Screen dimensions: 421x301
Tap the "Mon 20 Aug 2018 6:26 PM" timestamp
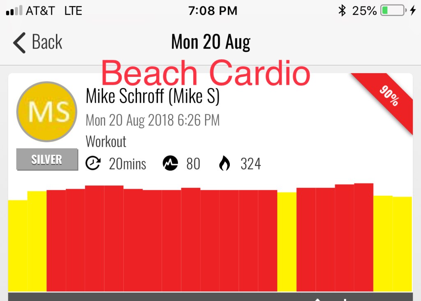point(153,120)
